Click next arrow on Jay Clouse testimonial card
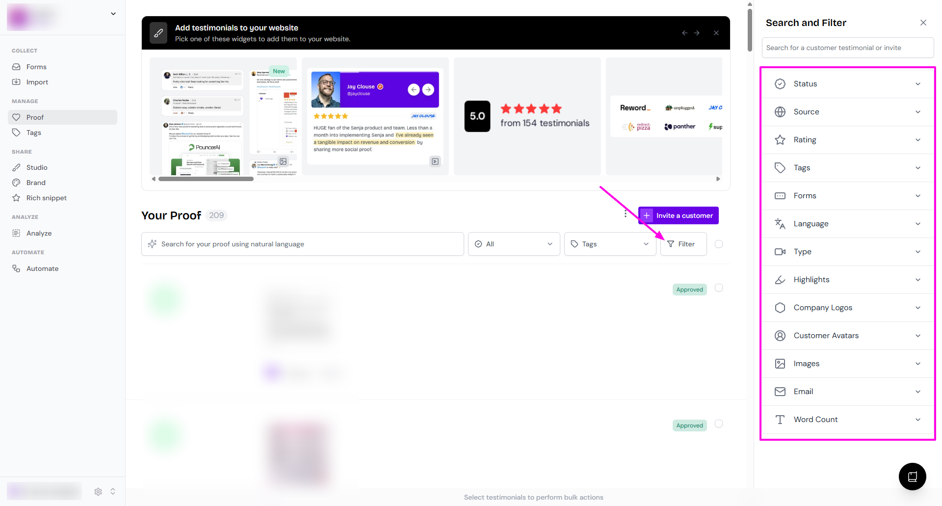Image resolution: width=942 pixels, height=506 pixels. tap(428, 89)
